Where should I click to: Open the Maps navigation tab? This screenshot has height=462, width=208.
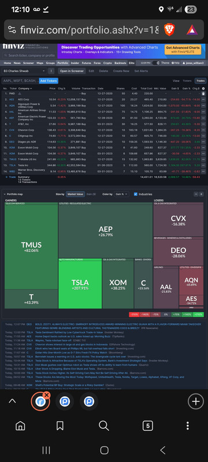pyautogui.click(x=40, y=63)
